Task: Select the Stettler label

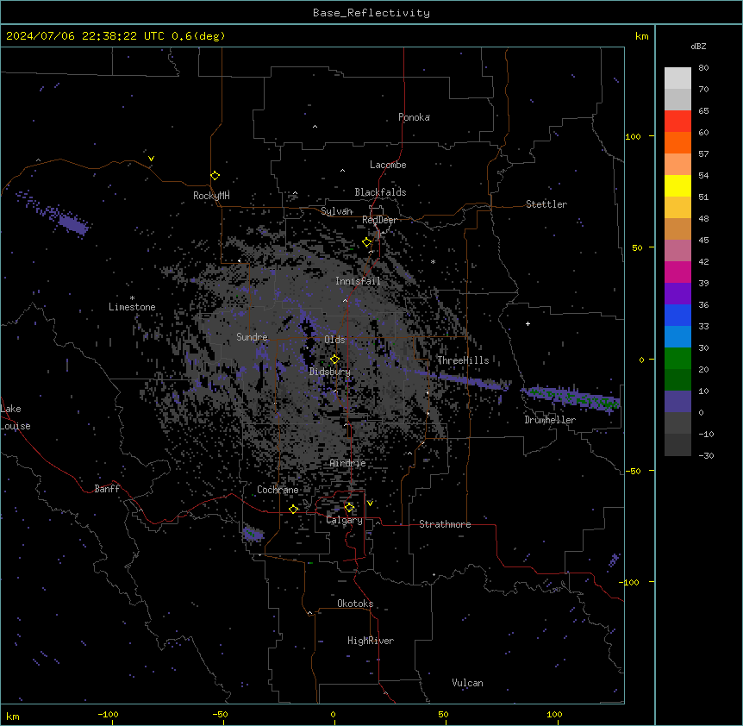Action: (x=546, y=204)
